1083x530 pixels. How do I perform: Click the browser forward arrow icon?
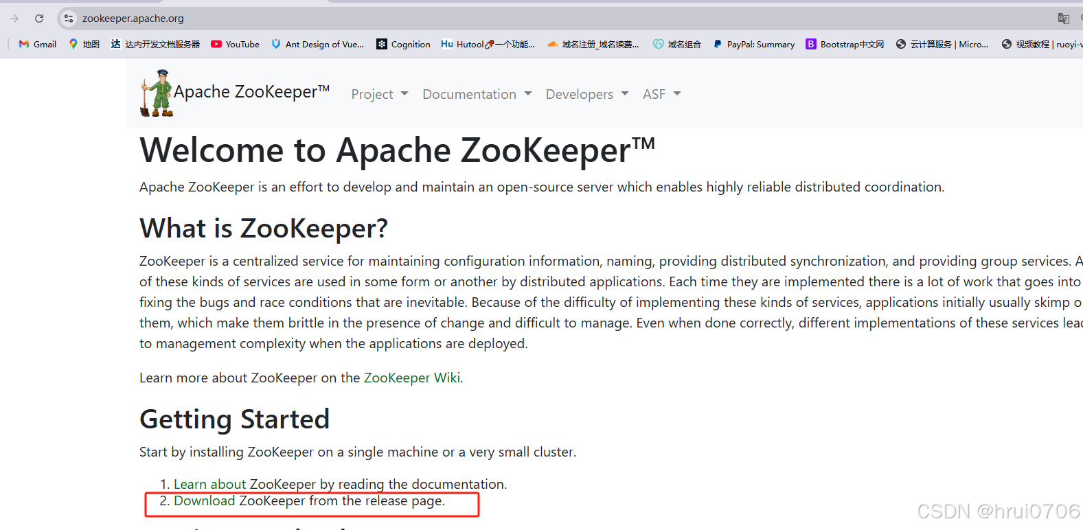[x=14, y=19]
